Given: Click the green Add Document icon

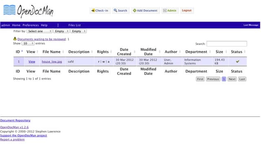Looking at the screenshot, I should tap(135, 11).
